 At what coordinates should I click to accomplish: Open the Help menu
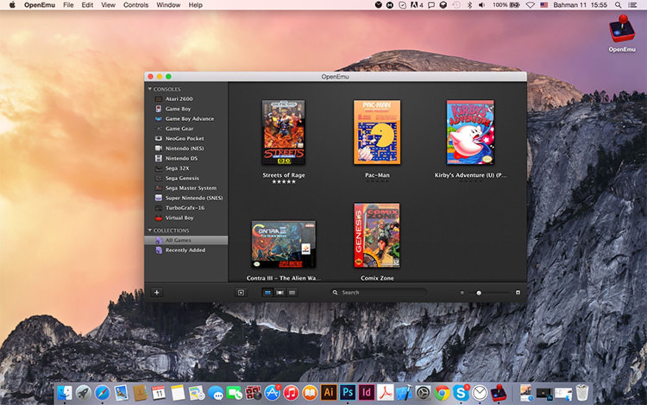point(195,5)
